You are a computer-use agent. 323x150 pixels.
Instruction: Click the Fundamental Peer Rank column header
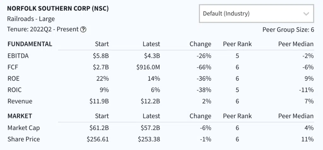point(237,44)
